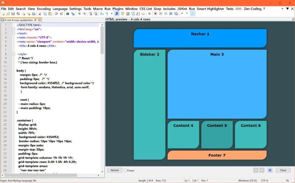295x183 pixels.
Task: Click the Cut toolbar icon
Action: pyautogui.click(x=39, y=14)
